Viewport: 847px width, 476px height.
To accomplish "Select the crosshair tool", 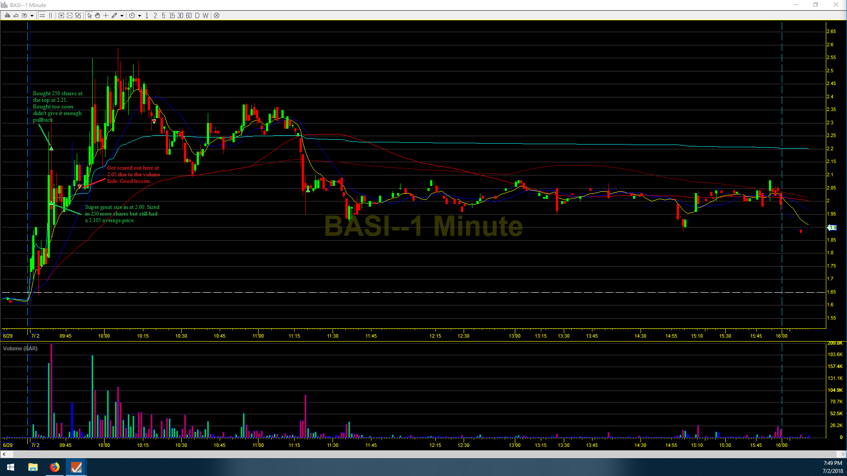I will [106, 15].
